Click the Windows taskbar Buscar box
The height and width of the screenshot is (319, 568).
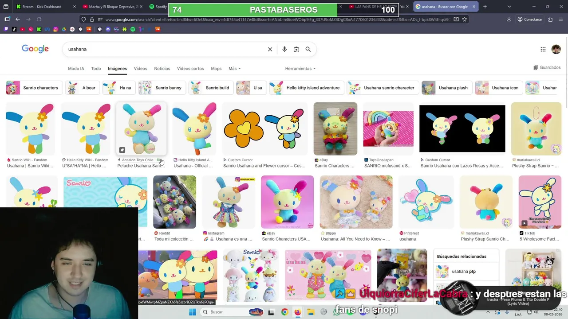pos(233,312)
